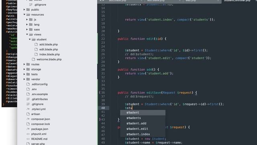Click the tests folder icon
The height and width of the screenshot is (145, 257).
point(28,74)
